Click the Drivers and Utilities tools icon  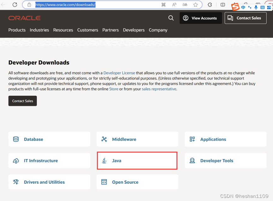point(16,182)
